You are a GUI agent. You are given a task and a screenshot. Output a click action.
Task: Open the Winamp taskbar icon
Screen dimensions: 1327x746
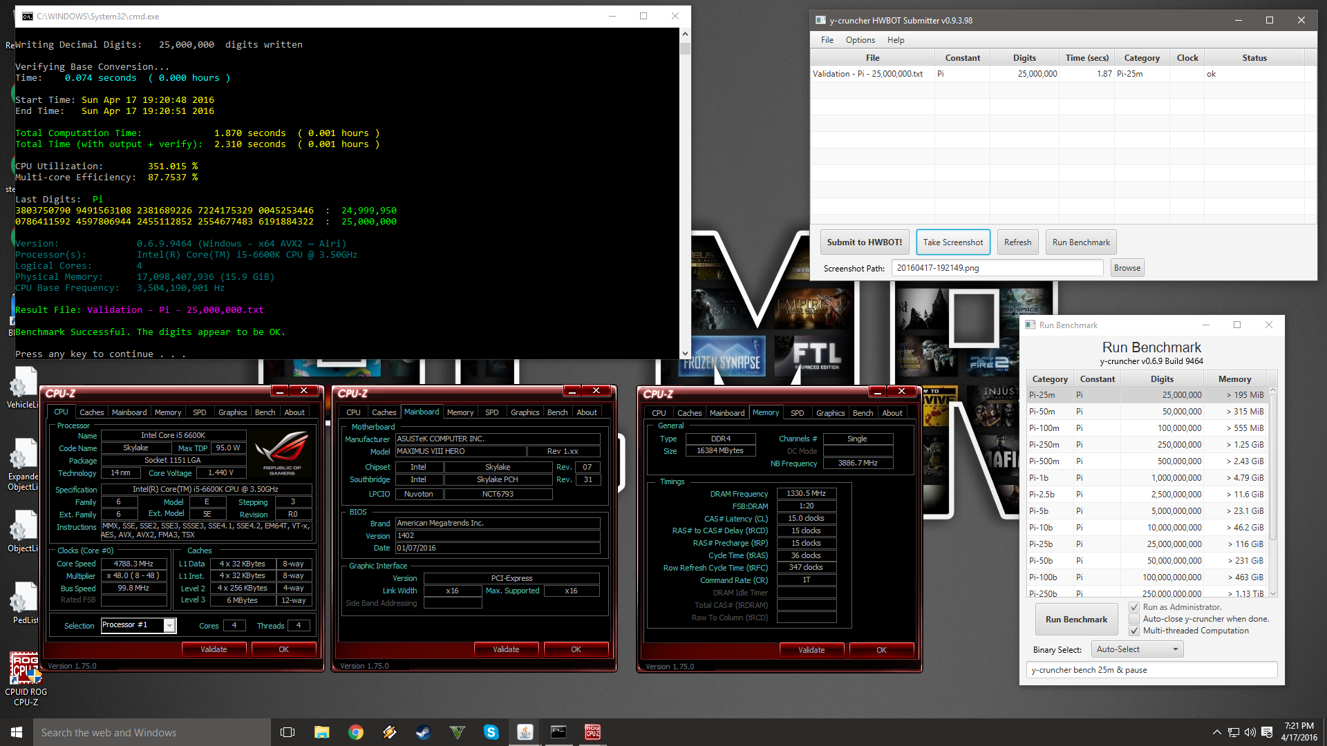(x=389, y=732)
